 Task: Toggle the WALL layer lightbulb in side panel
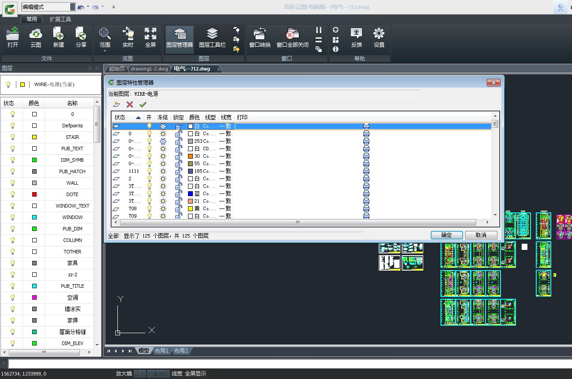[12, 183]
